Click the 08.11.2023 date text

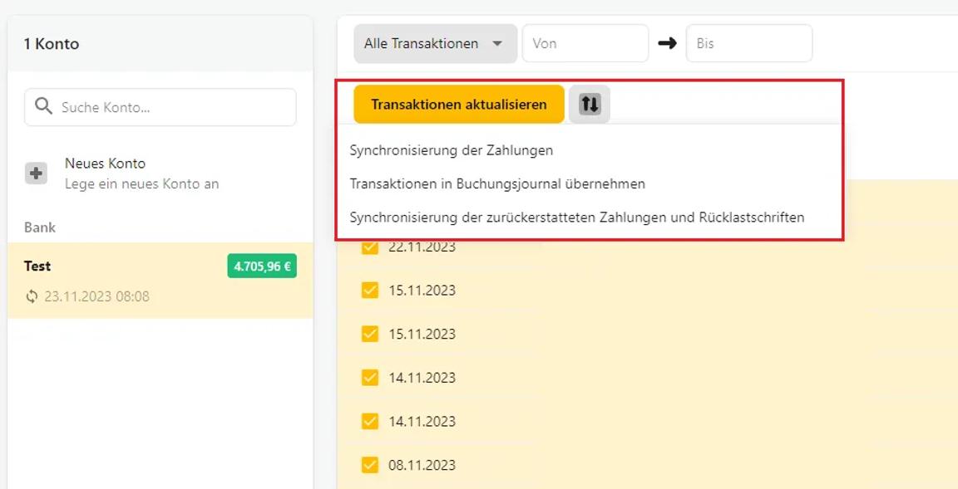tap(422, 465)
